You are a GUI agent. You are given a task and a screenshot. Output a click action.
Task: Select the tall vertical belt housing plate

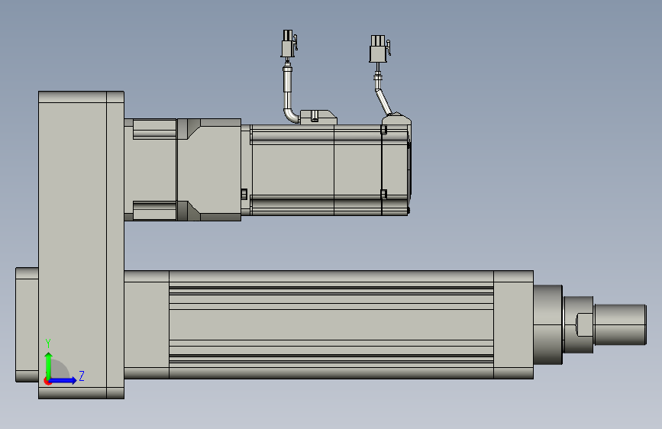81,245
